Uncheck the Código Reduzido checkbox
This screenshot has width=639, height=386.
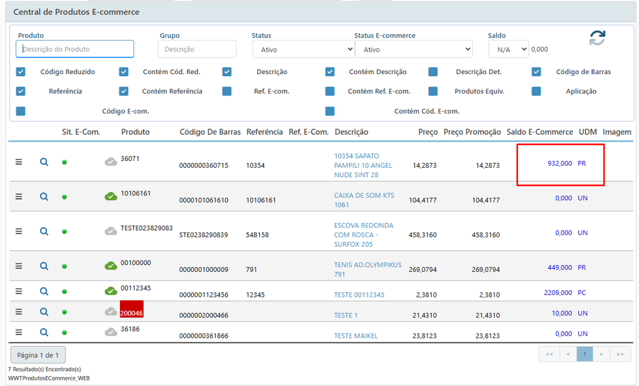pyautogui.click(x=21, y=72)
